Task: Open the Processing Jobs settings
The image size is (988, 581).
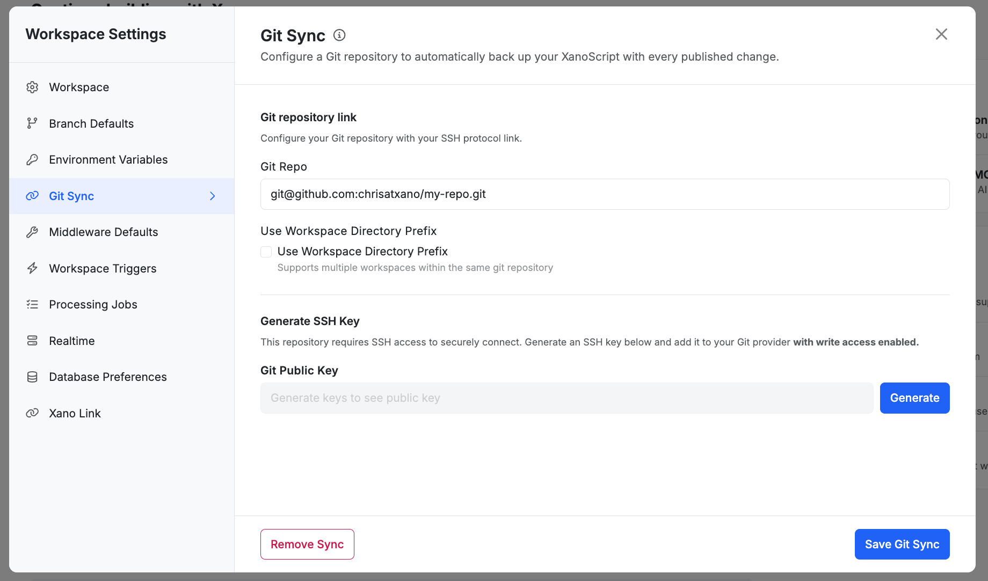Action: pyautogui.click(x=92, y=304)
